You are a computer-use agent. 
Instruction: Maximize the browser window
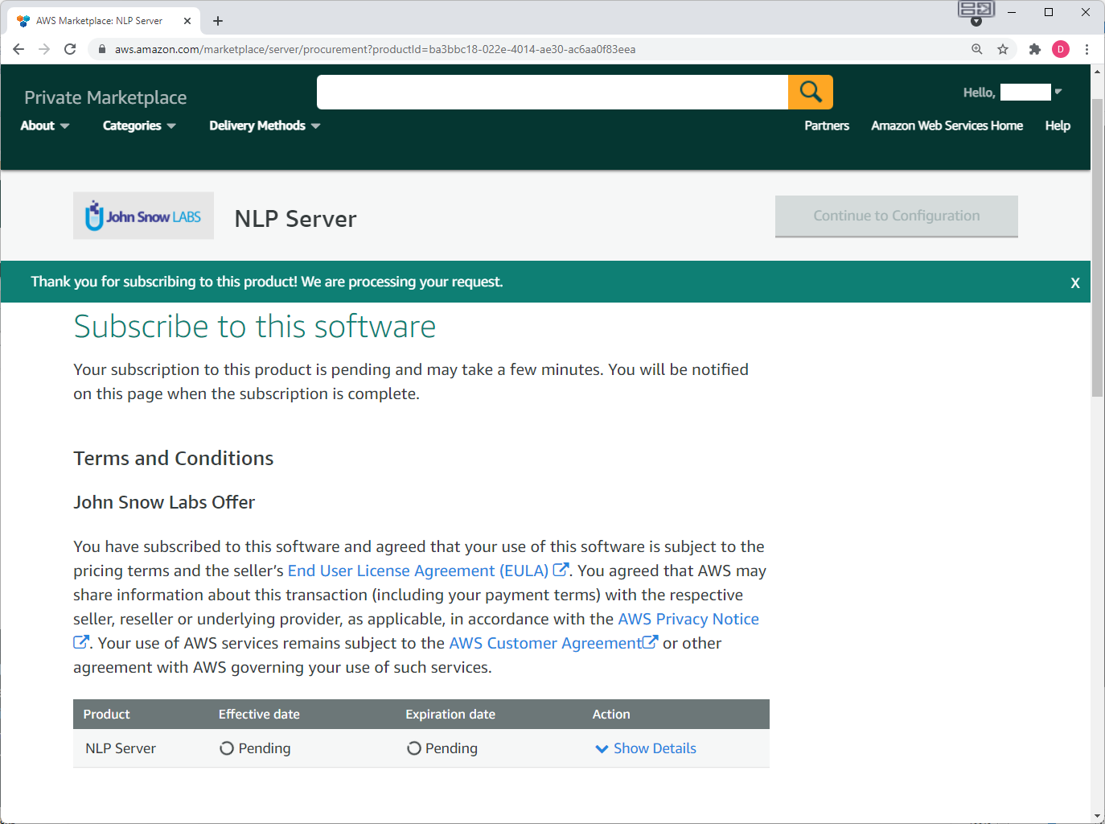[1049, 12]
